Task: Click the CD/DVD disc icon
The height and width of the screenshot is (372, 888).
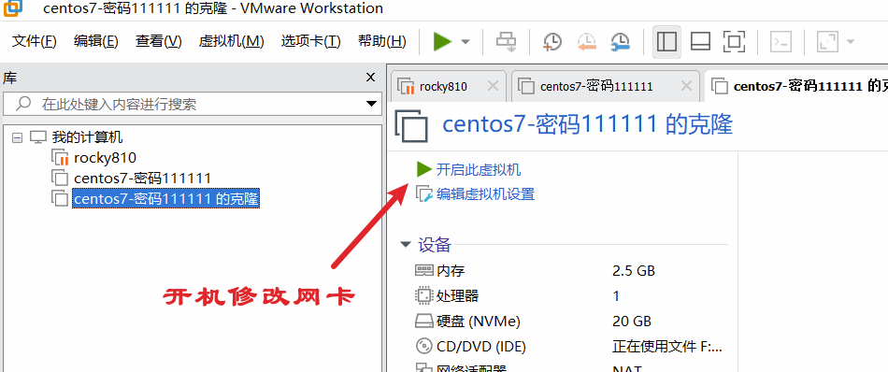Action: tap(423, 346)
